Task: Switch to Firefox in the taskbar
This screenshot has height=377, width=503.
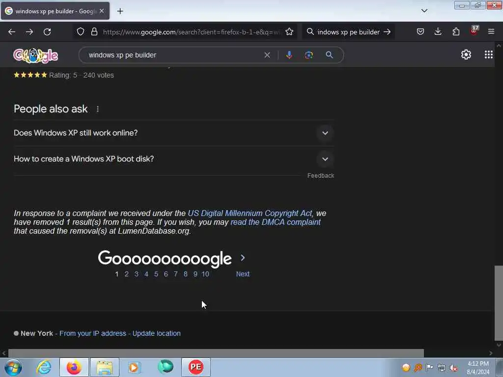Action: click(x=74, y=367)
